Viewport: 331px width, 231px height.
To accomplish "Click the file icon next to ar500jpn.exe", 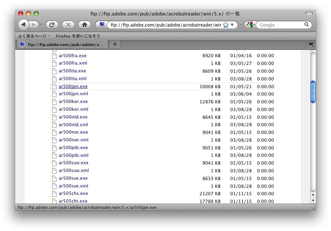I will [54, 86].
